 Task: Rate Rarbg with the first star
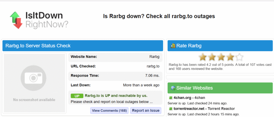click(203, 57)
